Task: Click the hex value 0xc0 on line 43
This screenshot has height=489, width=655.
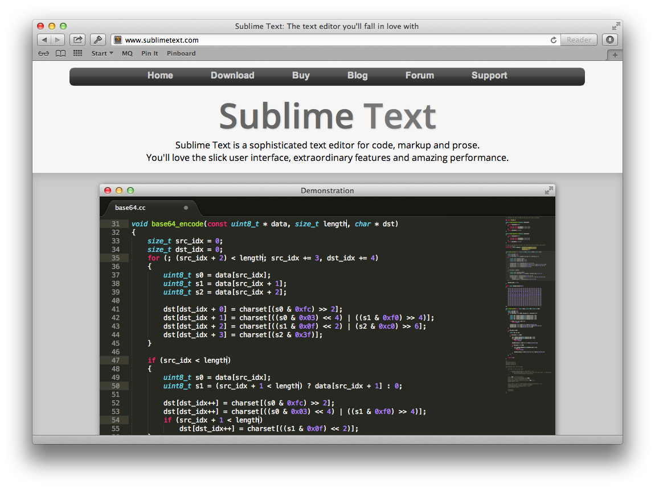Action: click(x=386, y=326)
